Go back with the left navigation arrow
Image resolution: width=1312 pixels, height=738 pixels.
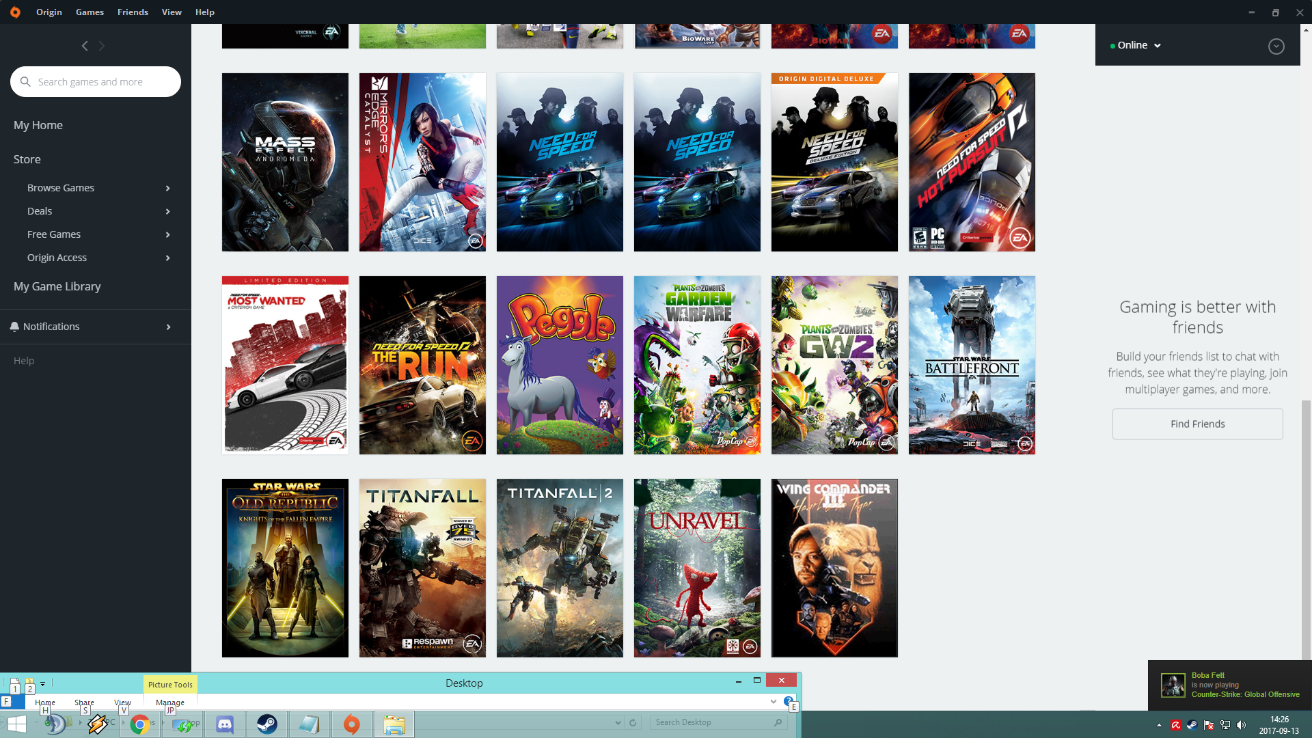pos(85,46)
